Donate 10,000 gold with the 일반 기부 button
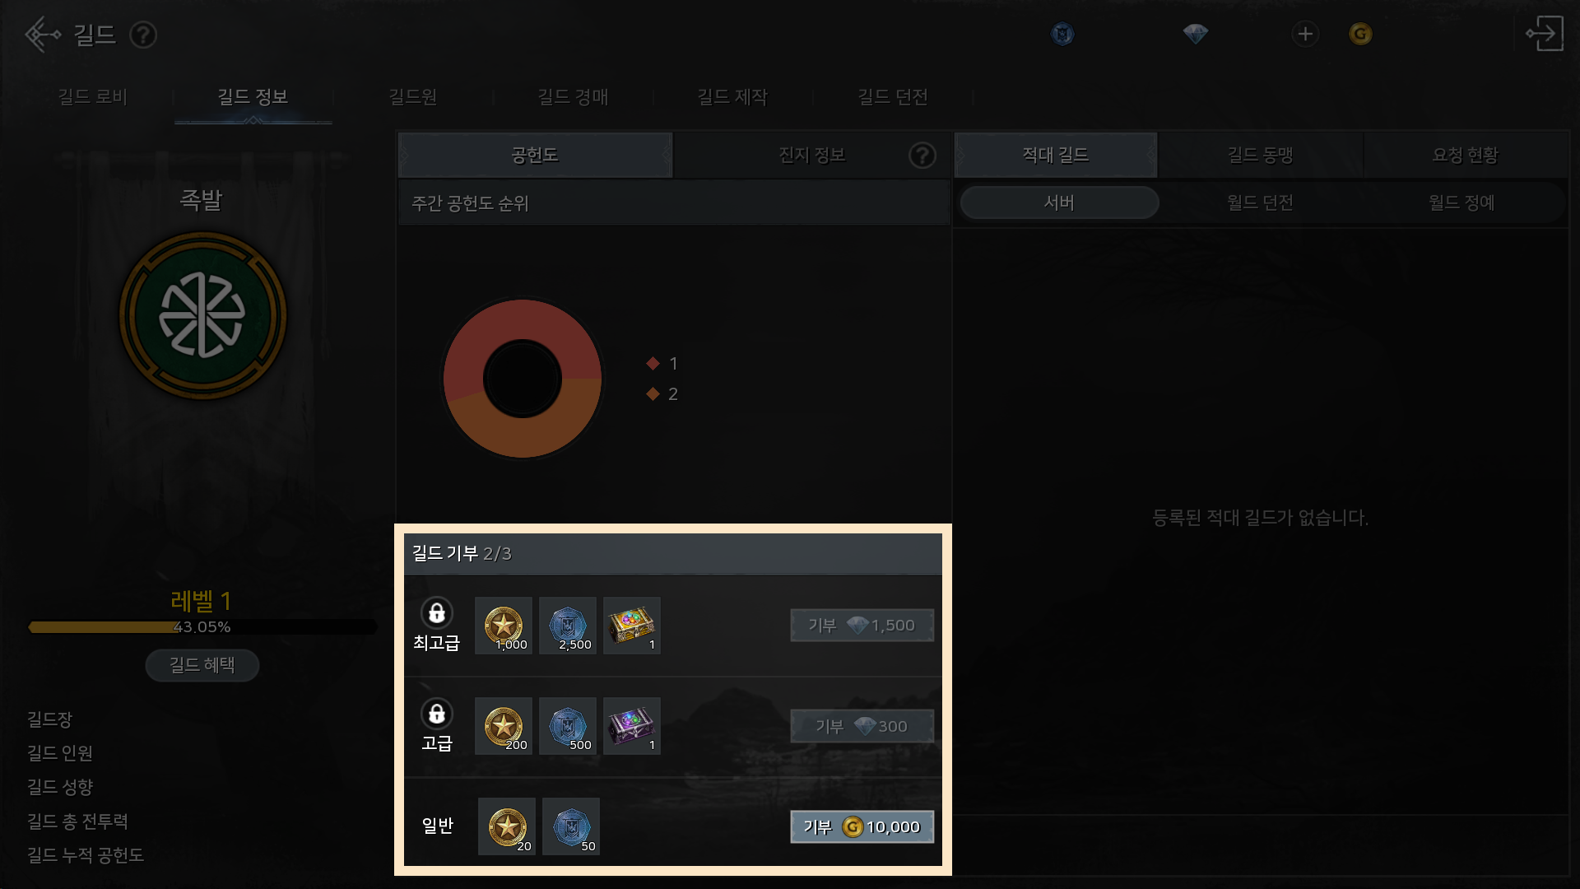The image size is (1580, 889). point(862,826)
